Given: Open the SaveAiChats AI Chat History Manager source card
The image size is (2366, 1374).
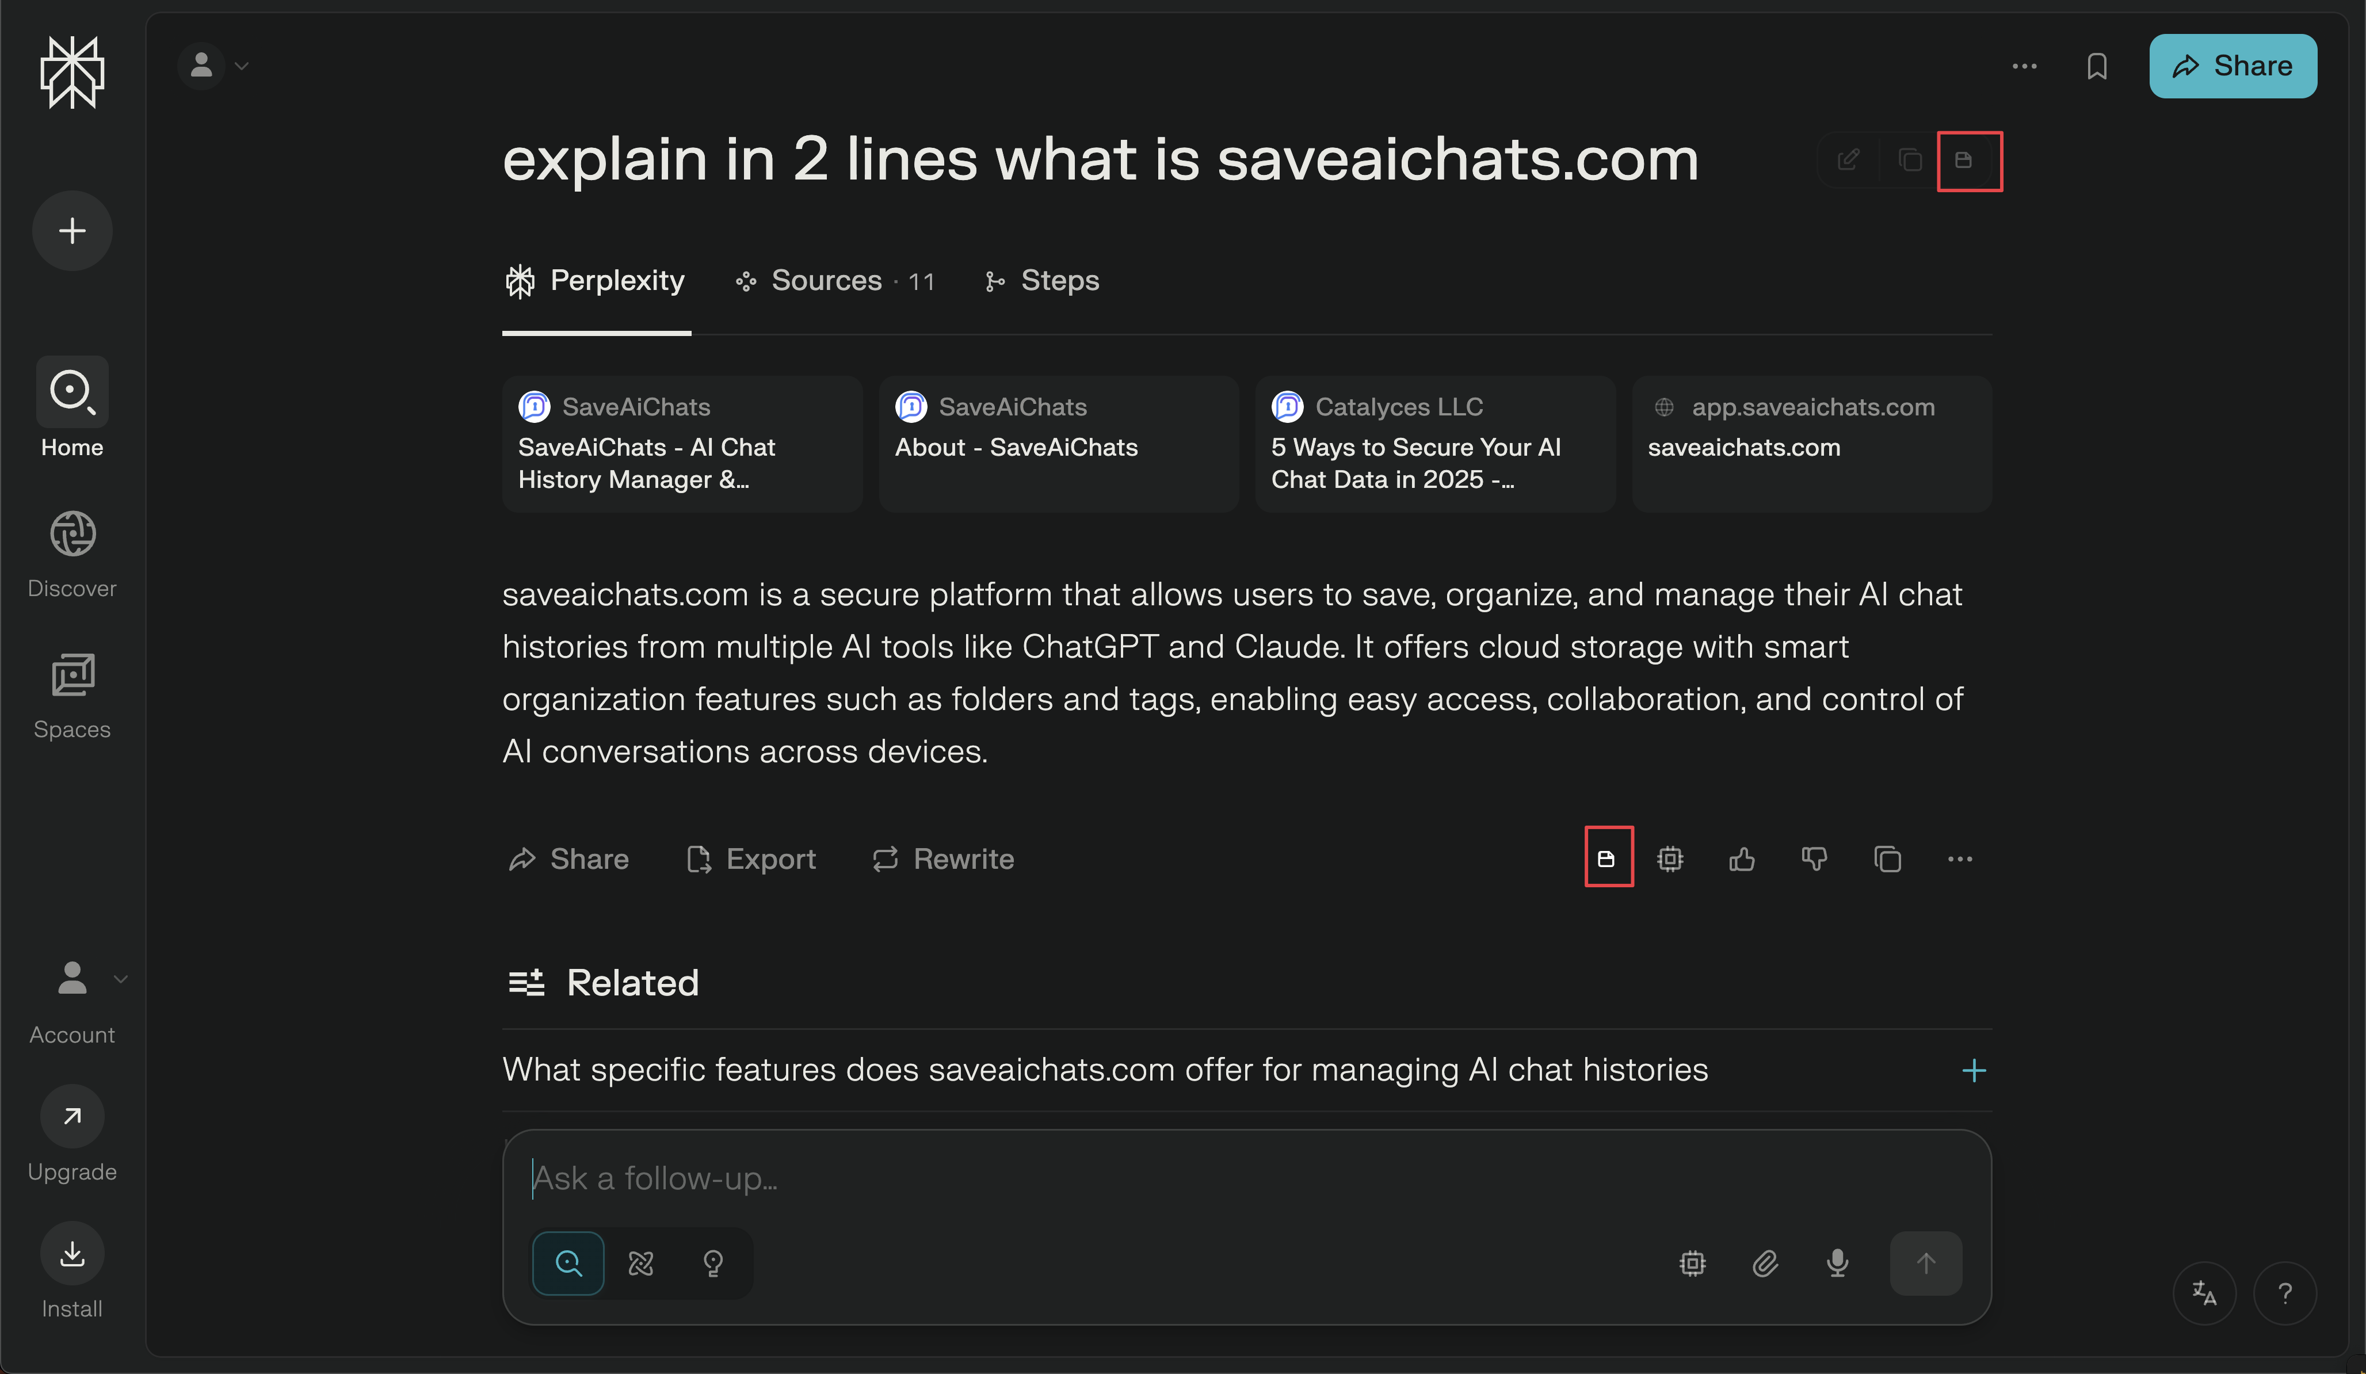Looking at the screenshot, I should point(682,443).
